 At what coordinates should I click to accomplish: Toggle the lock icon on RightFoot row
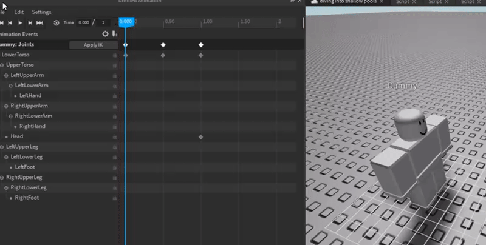[115, 198]
